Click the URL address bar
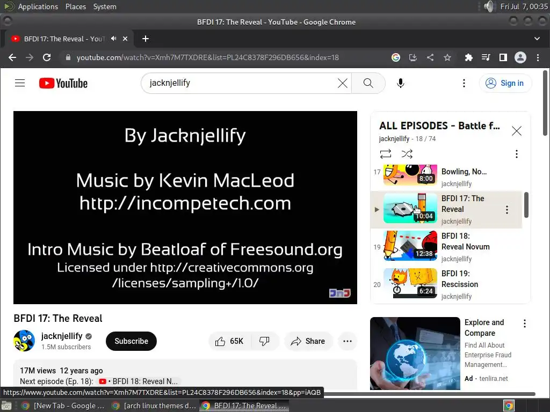Viewport: 550px width, 412px height. click(208, 57)
